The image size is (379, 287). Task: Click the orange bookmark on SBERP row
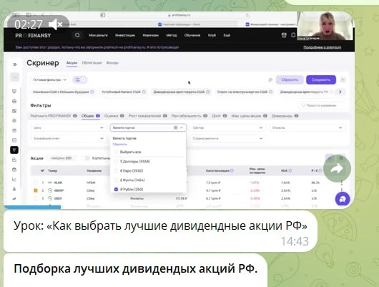(x=36, y=190)
